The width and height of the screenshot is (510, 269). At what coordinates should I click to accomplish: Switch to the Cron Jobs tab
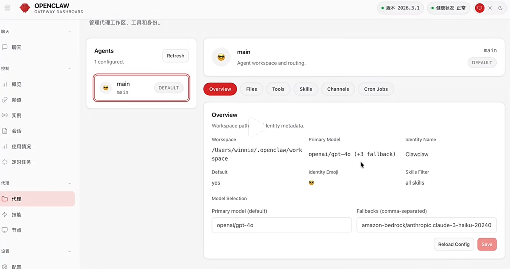tap(376, 89)
